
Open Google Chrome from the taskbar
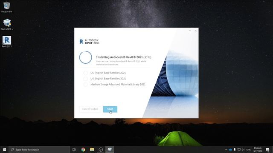[x=83, y=150]
